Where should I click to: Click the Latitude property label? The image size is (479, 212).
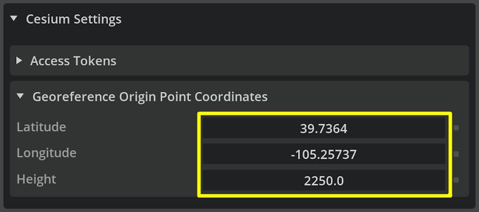coord(41,127)
